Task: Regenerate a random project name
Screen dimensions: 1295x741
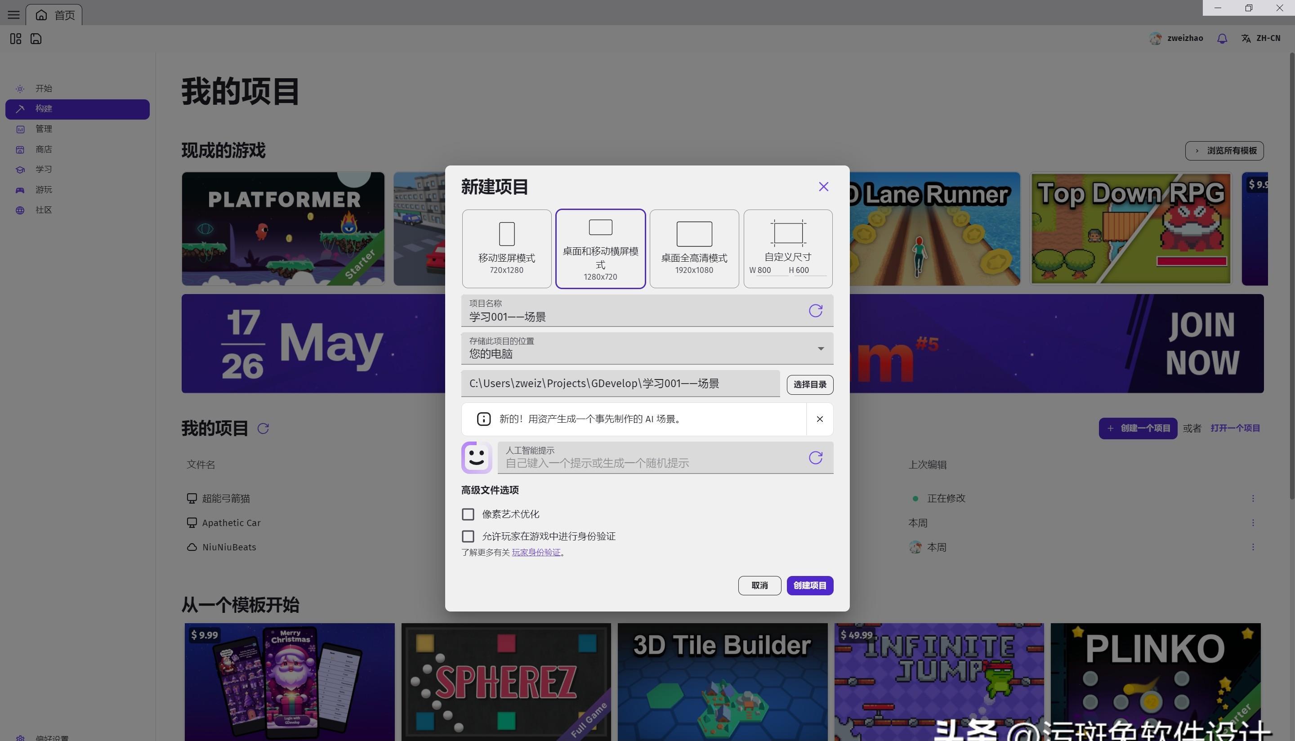Action: point(815,311)
